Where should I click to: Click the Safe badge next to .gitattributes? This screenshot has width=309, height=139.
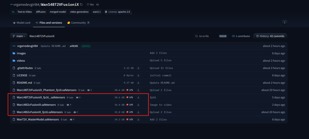click(x=38, y=68)
